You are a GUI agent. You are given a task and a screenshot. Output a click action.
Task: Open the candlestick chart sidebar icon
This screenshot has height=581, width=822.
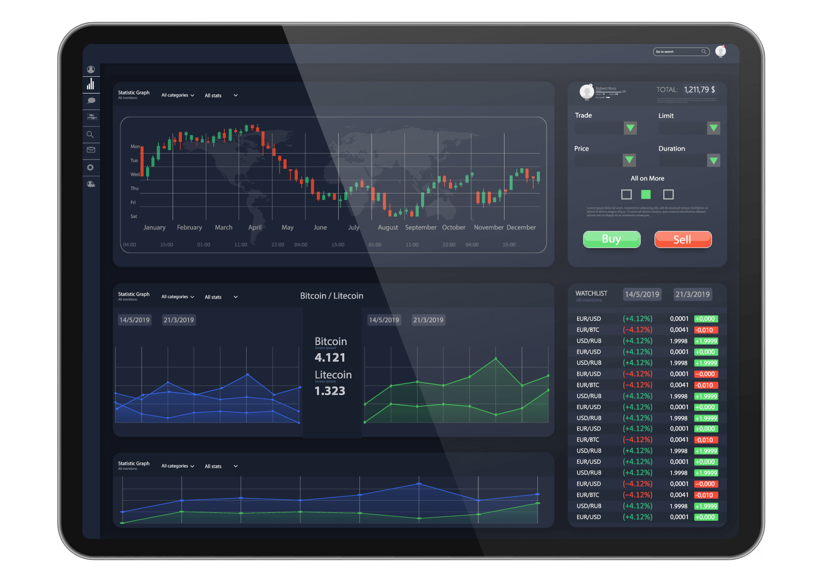coord(92,117)
